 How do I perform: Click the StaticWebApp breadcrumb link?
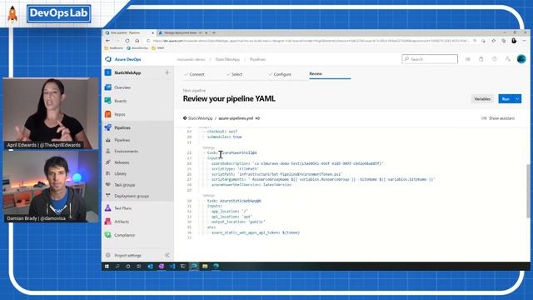click(x=227, y=59)
